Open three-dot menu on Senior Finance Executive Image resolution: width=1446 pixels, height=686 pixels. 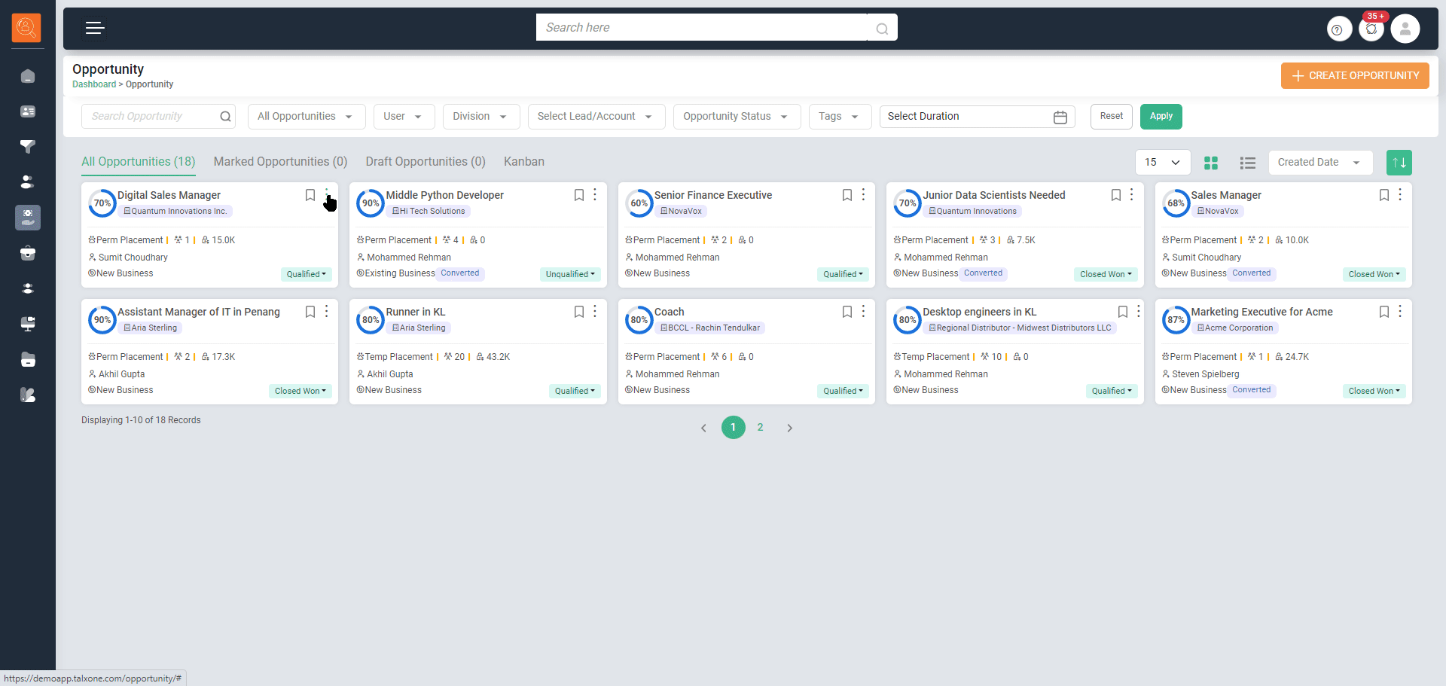[x=863, y=195]
